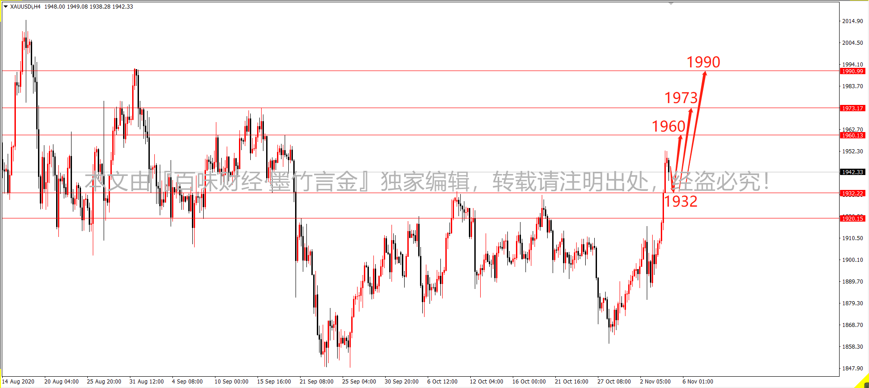
Task: Click price scale value 1994.10
Action: (852, 64)
